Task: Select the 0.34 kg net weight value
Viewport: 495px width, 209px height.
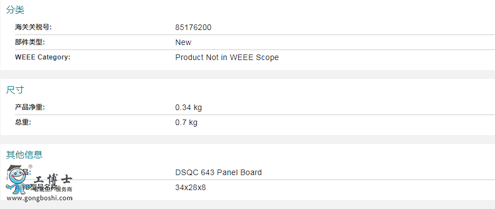Action: pyautogui.click(x=188, y=107)
